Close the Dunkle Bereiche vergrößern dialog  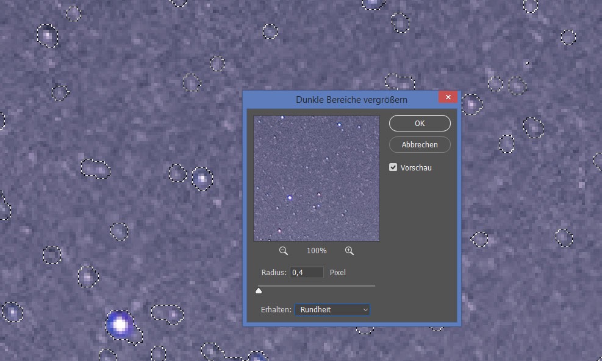(x=448, y=98)
